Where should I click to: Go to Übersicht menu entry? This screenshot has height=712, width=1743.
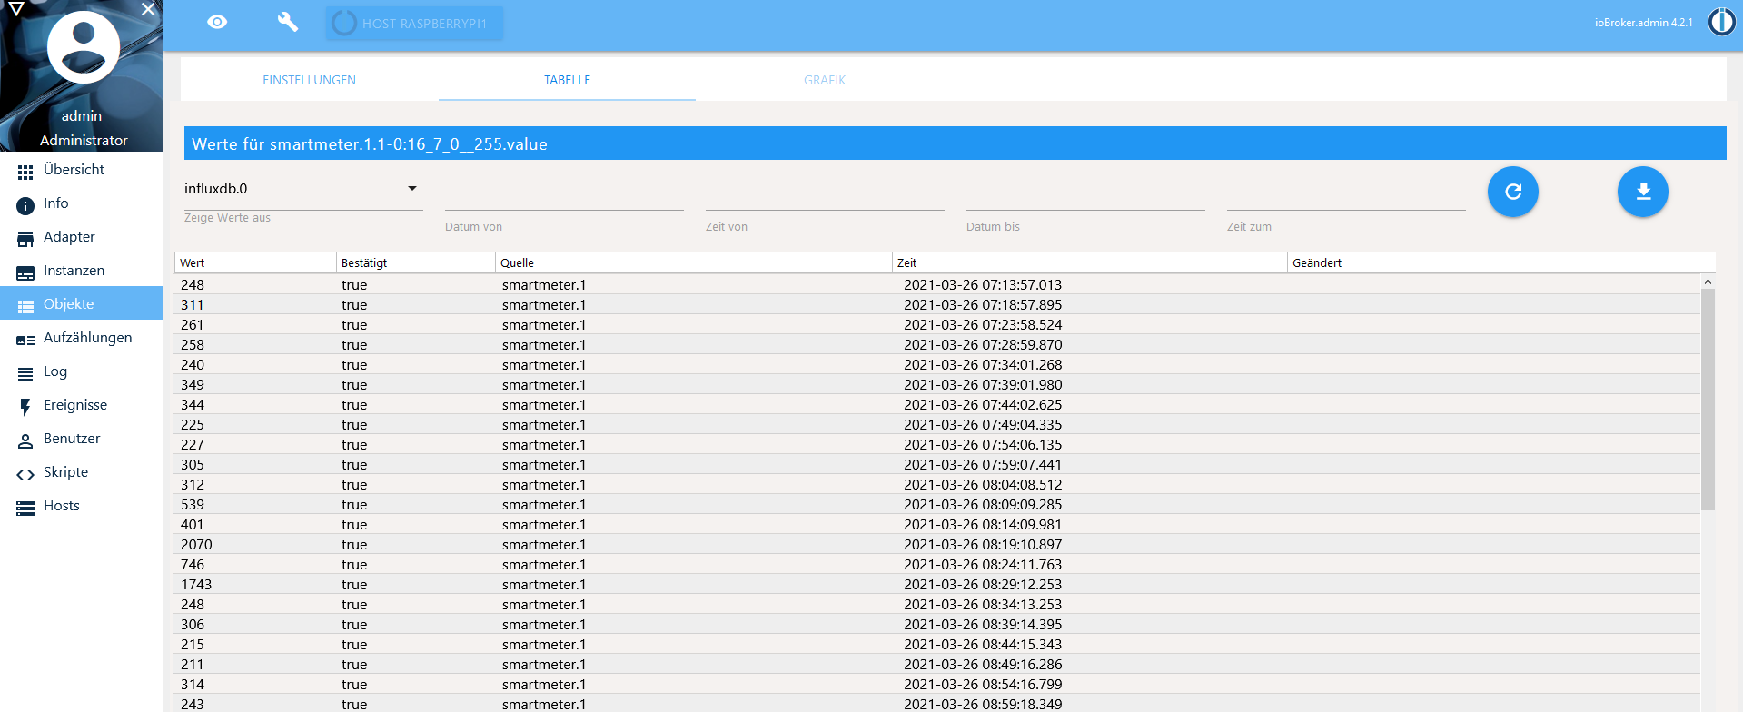click(x=74, y=170)
